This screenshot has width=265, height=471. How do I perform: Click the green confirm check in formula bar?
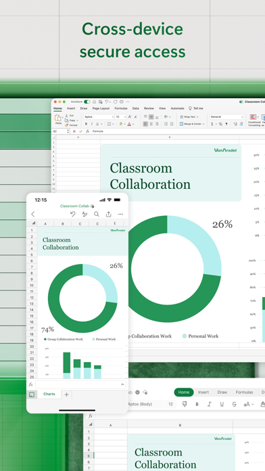tap(80, 131)
